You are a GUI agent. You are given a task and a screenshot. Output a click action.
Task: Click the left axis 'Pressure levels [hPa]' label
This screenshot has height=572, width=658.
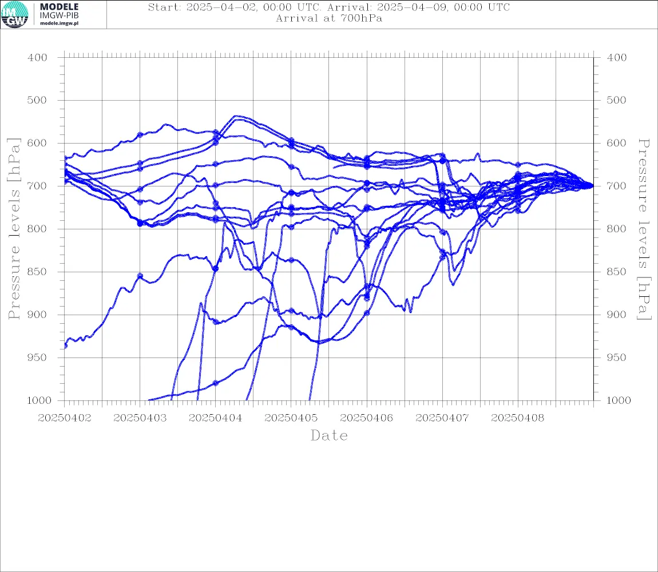click(x=14, y=229)
